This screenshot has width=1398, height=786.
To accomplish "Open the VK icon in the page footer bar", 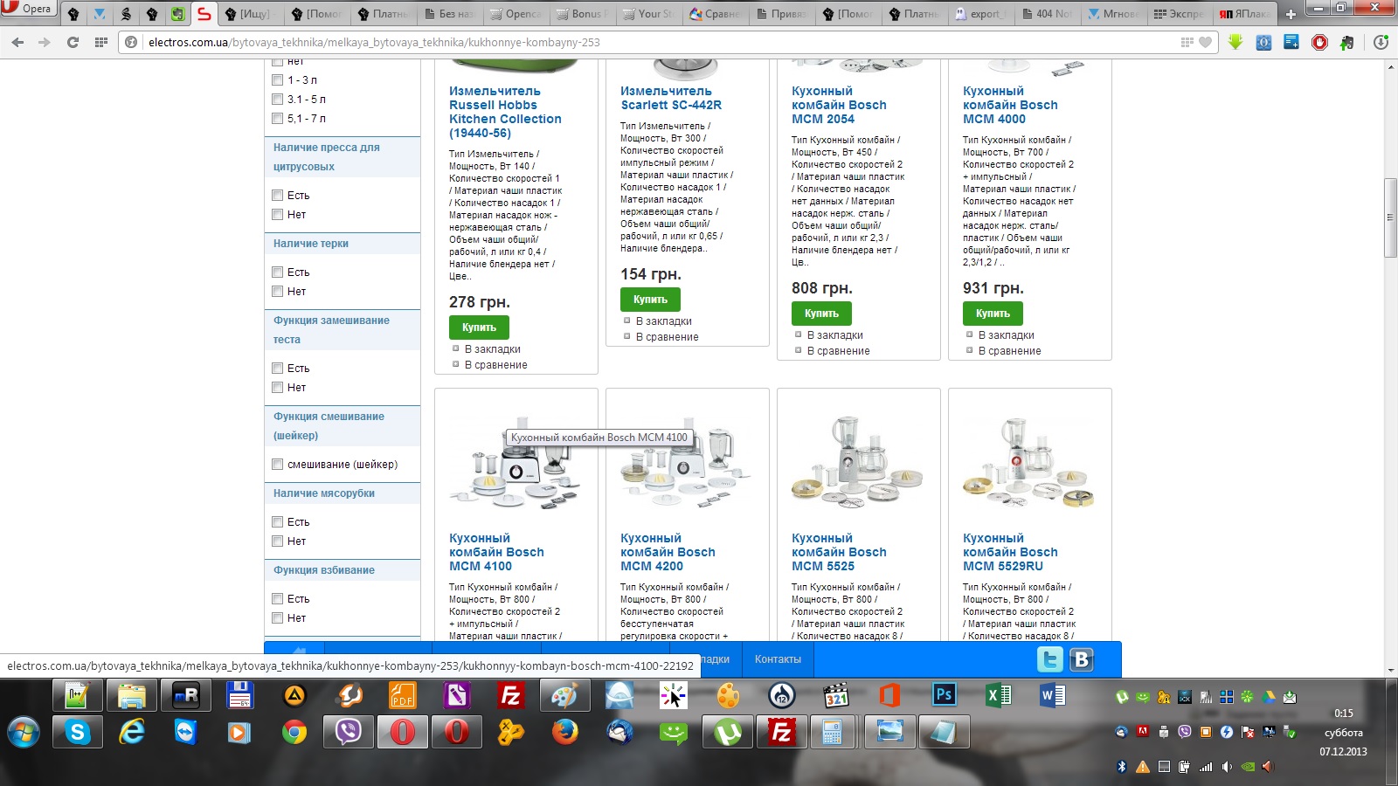I will (x=1082, y=659).
